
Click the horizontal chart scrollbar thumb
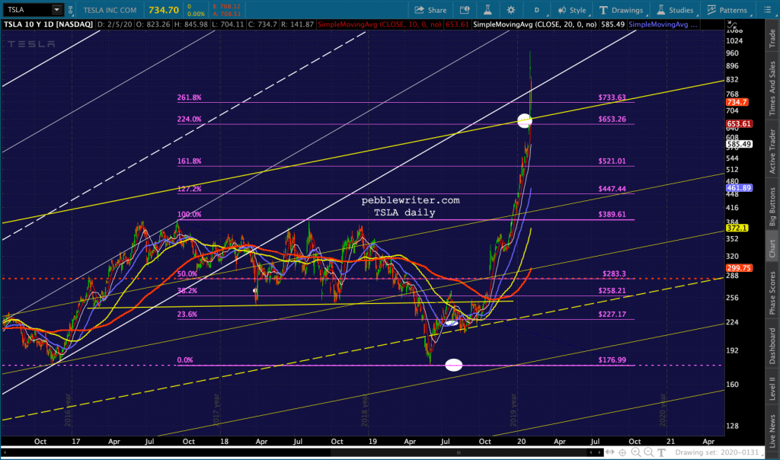(459, 452)
